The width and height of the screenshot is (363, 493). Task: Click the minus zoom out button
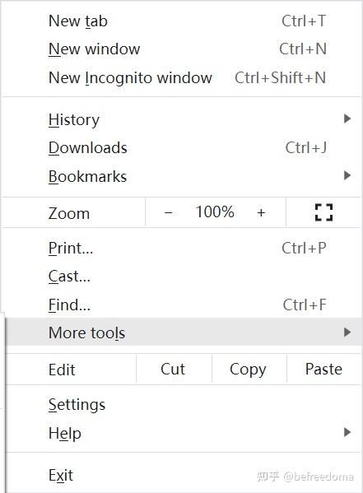pos(168,213)
